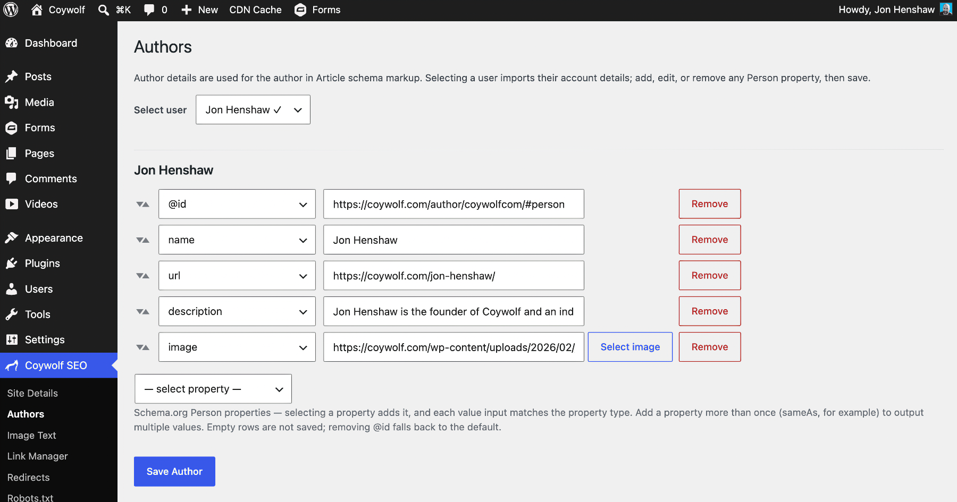Open the @id property dropdown
The height and width of the screenshot is (502, 957).
pos(237,204)
